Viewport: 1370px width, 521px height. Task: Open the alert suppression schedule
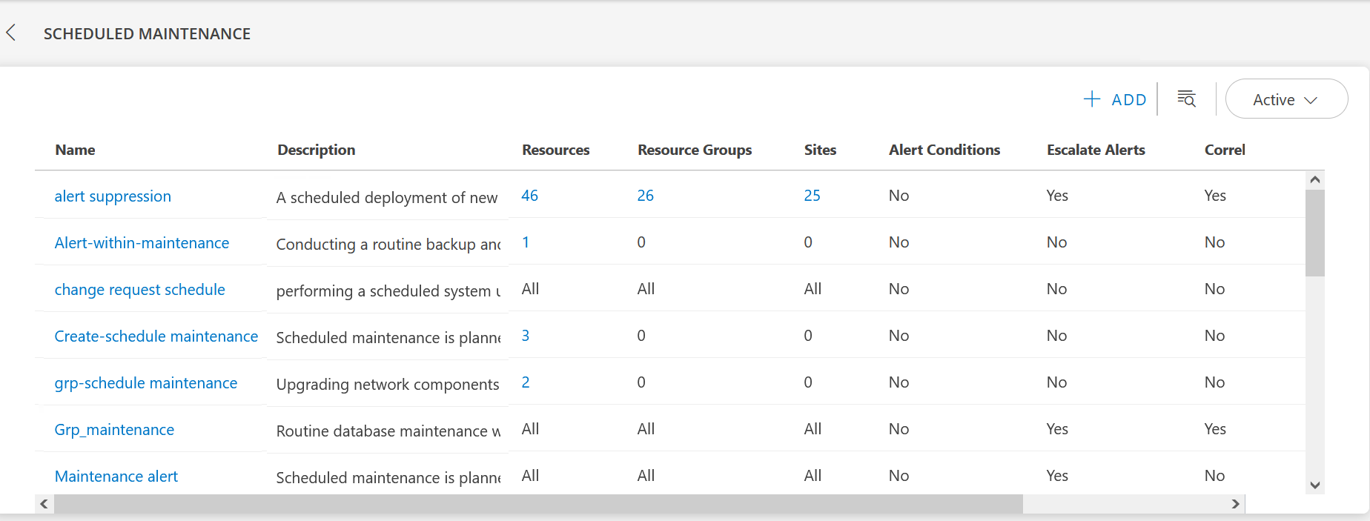coord(113,196)
